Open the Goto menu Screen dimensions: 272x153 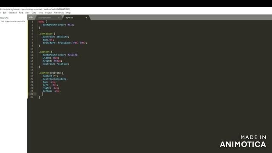34,13
